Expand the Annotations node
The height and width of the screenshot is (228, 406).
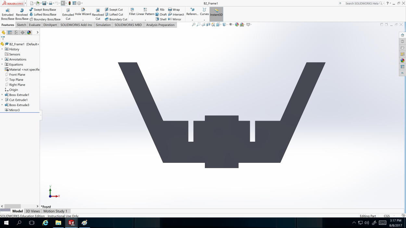(2, 59)
